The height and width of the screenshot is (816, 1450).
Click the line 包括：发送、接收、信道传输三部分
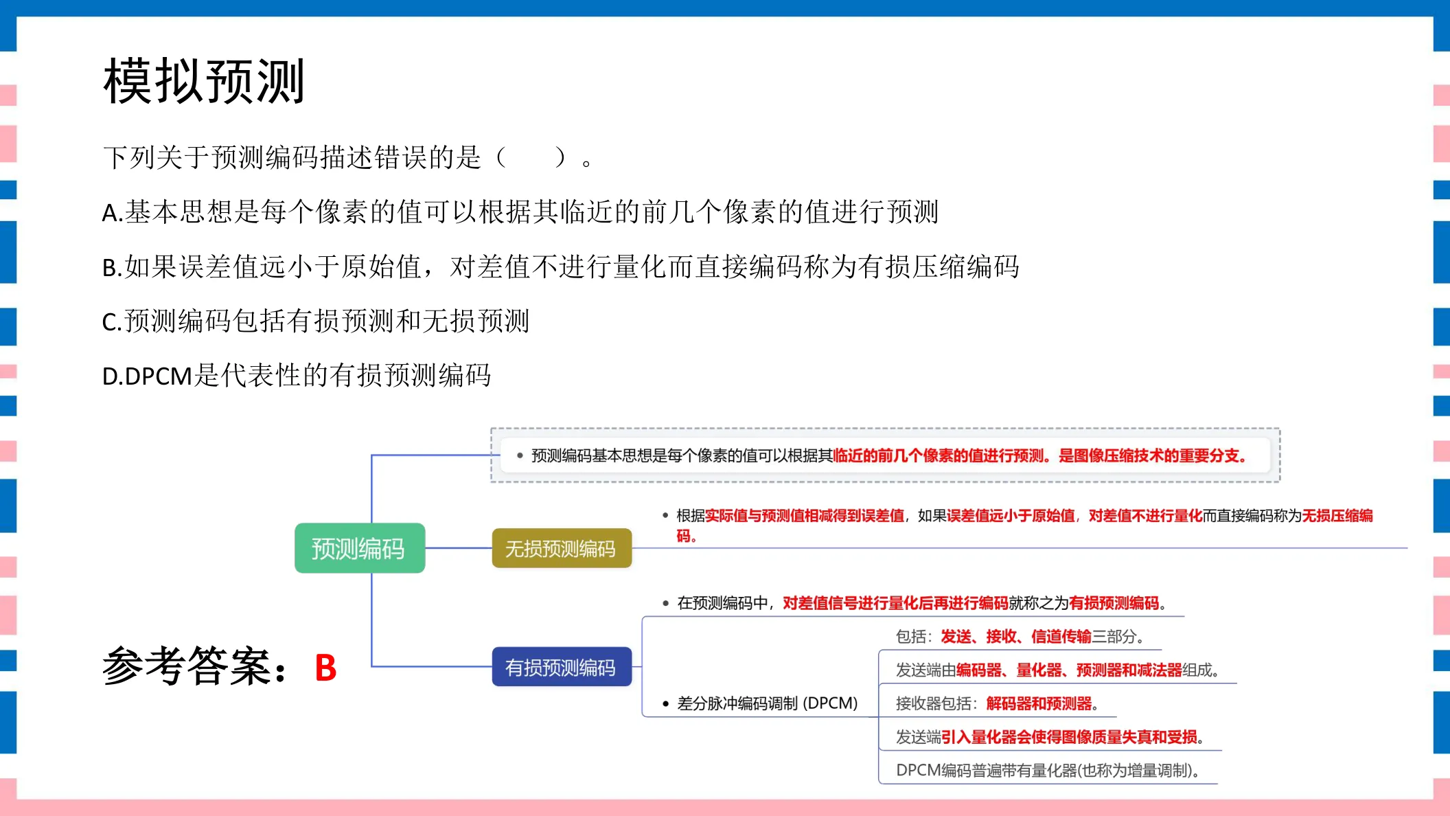tap(1020, 637)
